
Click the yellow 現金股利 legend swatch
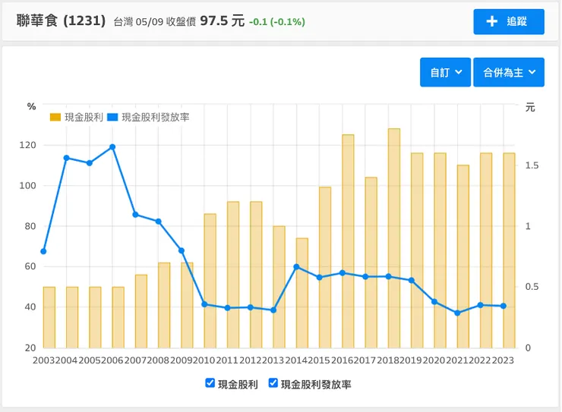click(x=55, y=118)
